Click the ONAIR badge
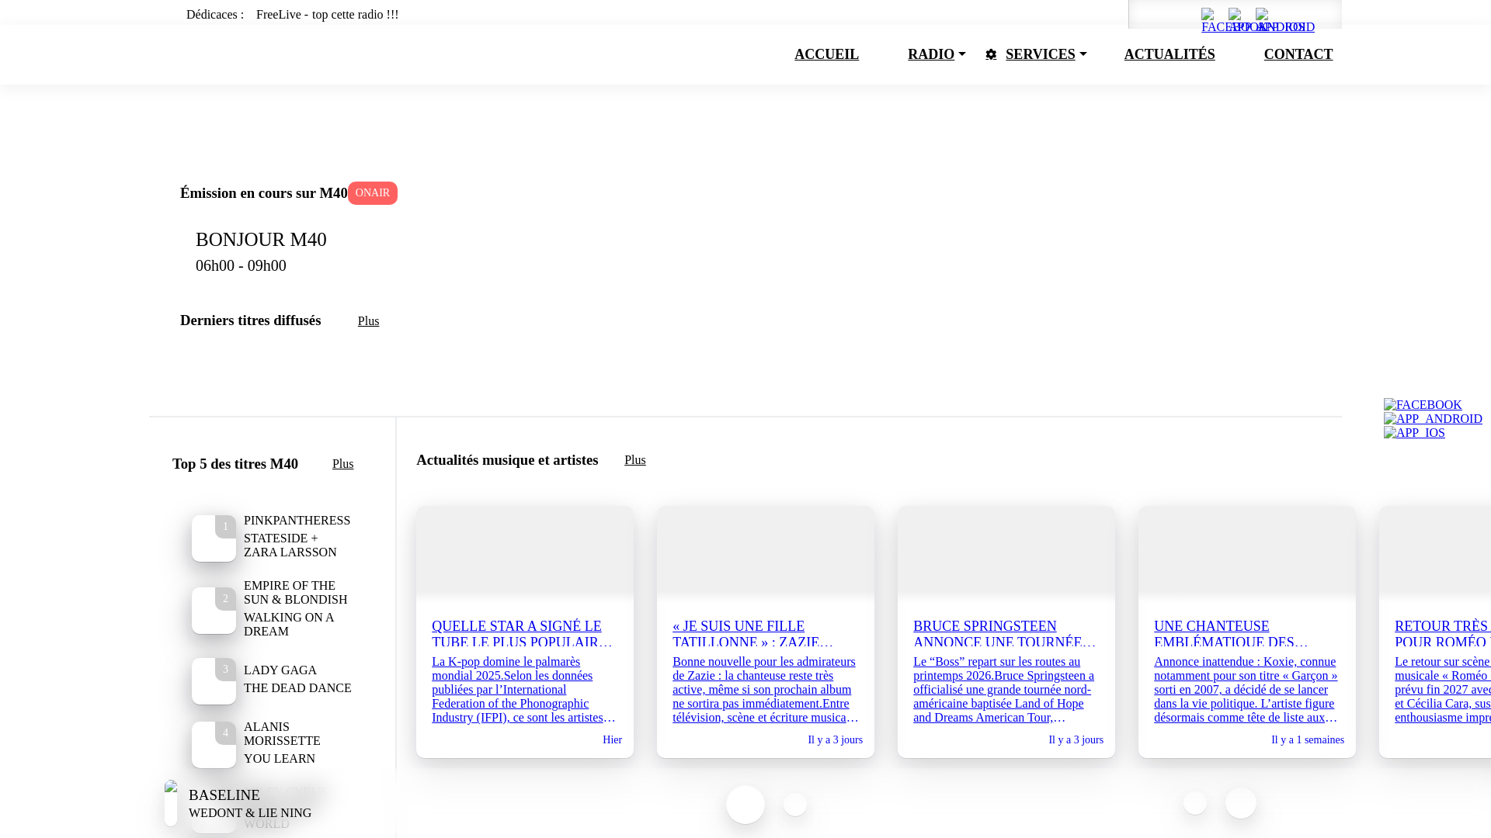Screen dimensions: 1491x838 [x=372, y=193]
